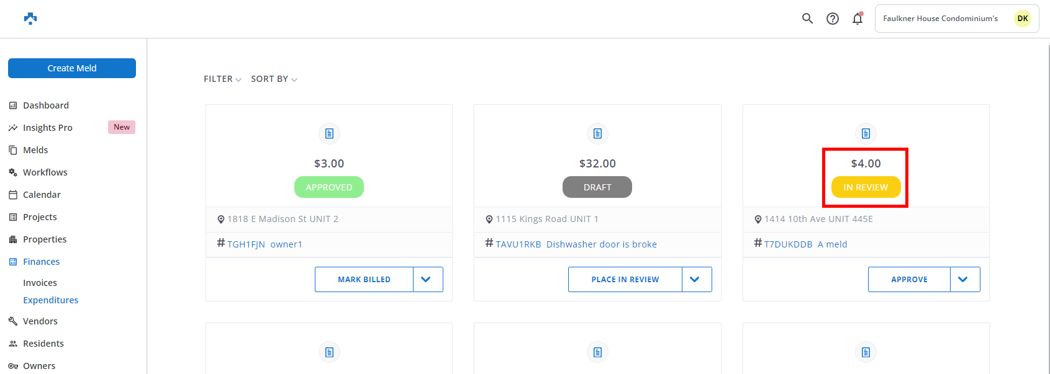This screenshot has height=374, width=1050.
Task: Expand arrow next to MARK BILLED
Action: tap(426, 280)
